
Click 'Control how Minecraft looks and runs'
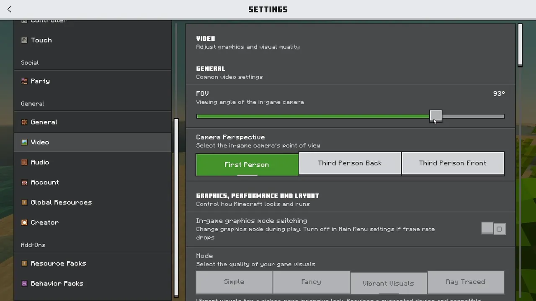(x=253, y=204)
